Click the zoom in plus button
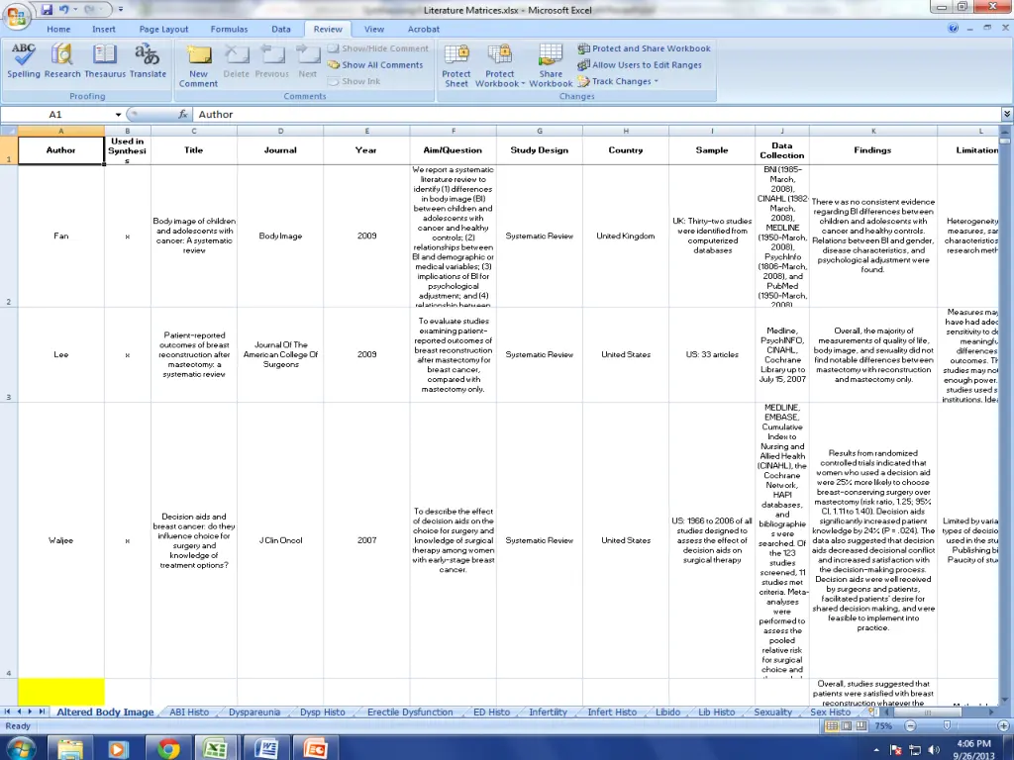Screen dimensions: 1014x760 point(1004,725)
